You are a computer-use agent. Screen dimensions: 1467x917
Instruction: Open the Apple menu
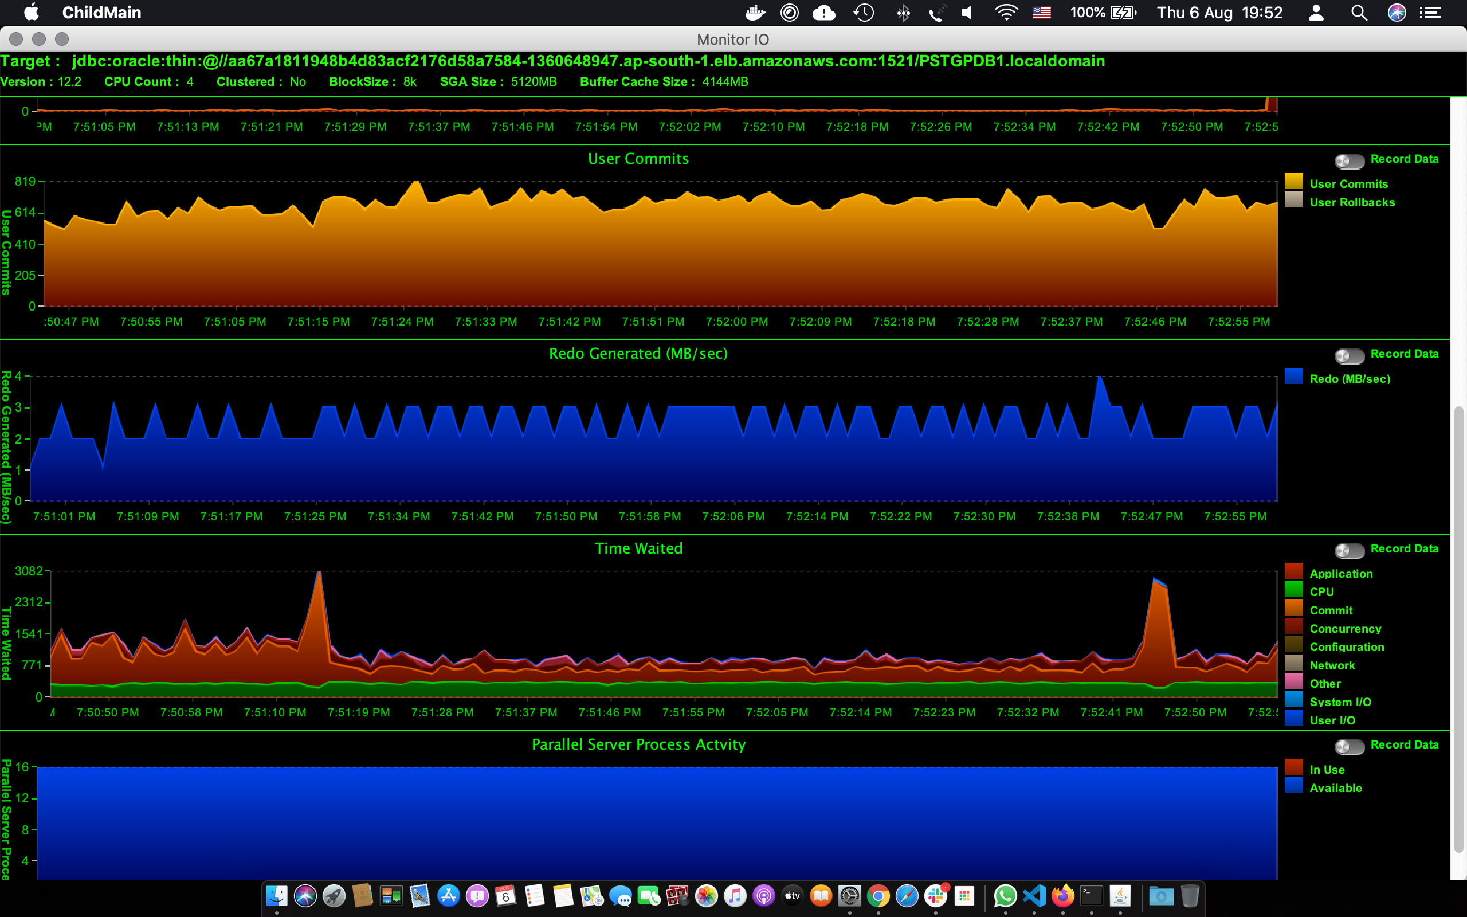point(31,13)
